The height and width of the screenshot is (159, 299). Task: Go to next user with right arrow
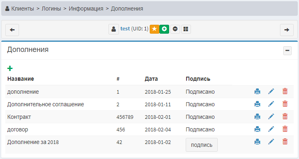[286, 30]
